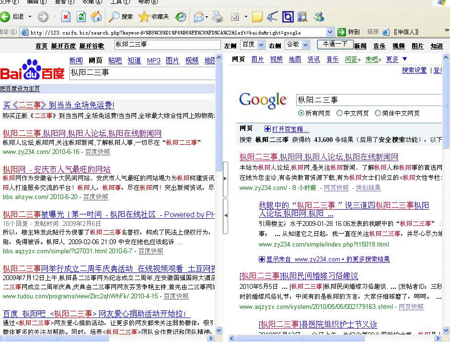Open the Mail icon dropdown arrow
450x342 pixels.
pos(207,17)
